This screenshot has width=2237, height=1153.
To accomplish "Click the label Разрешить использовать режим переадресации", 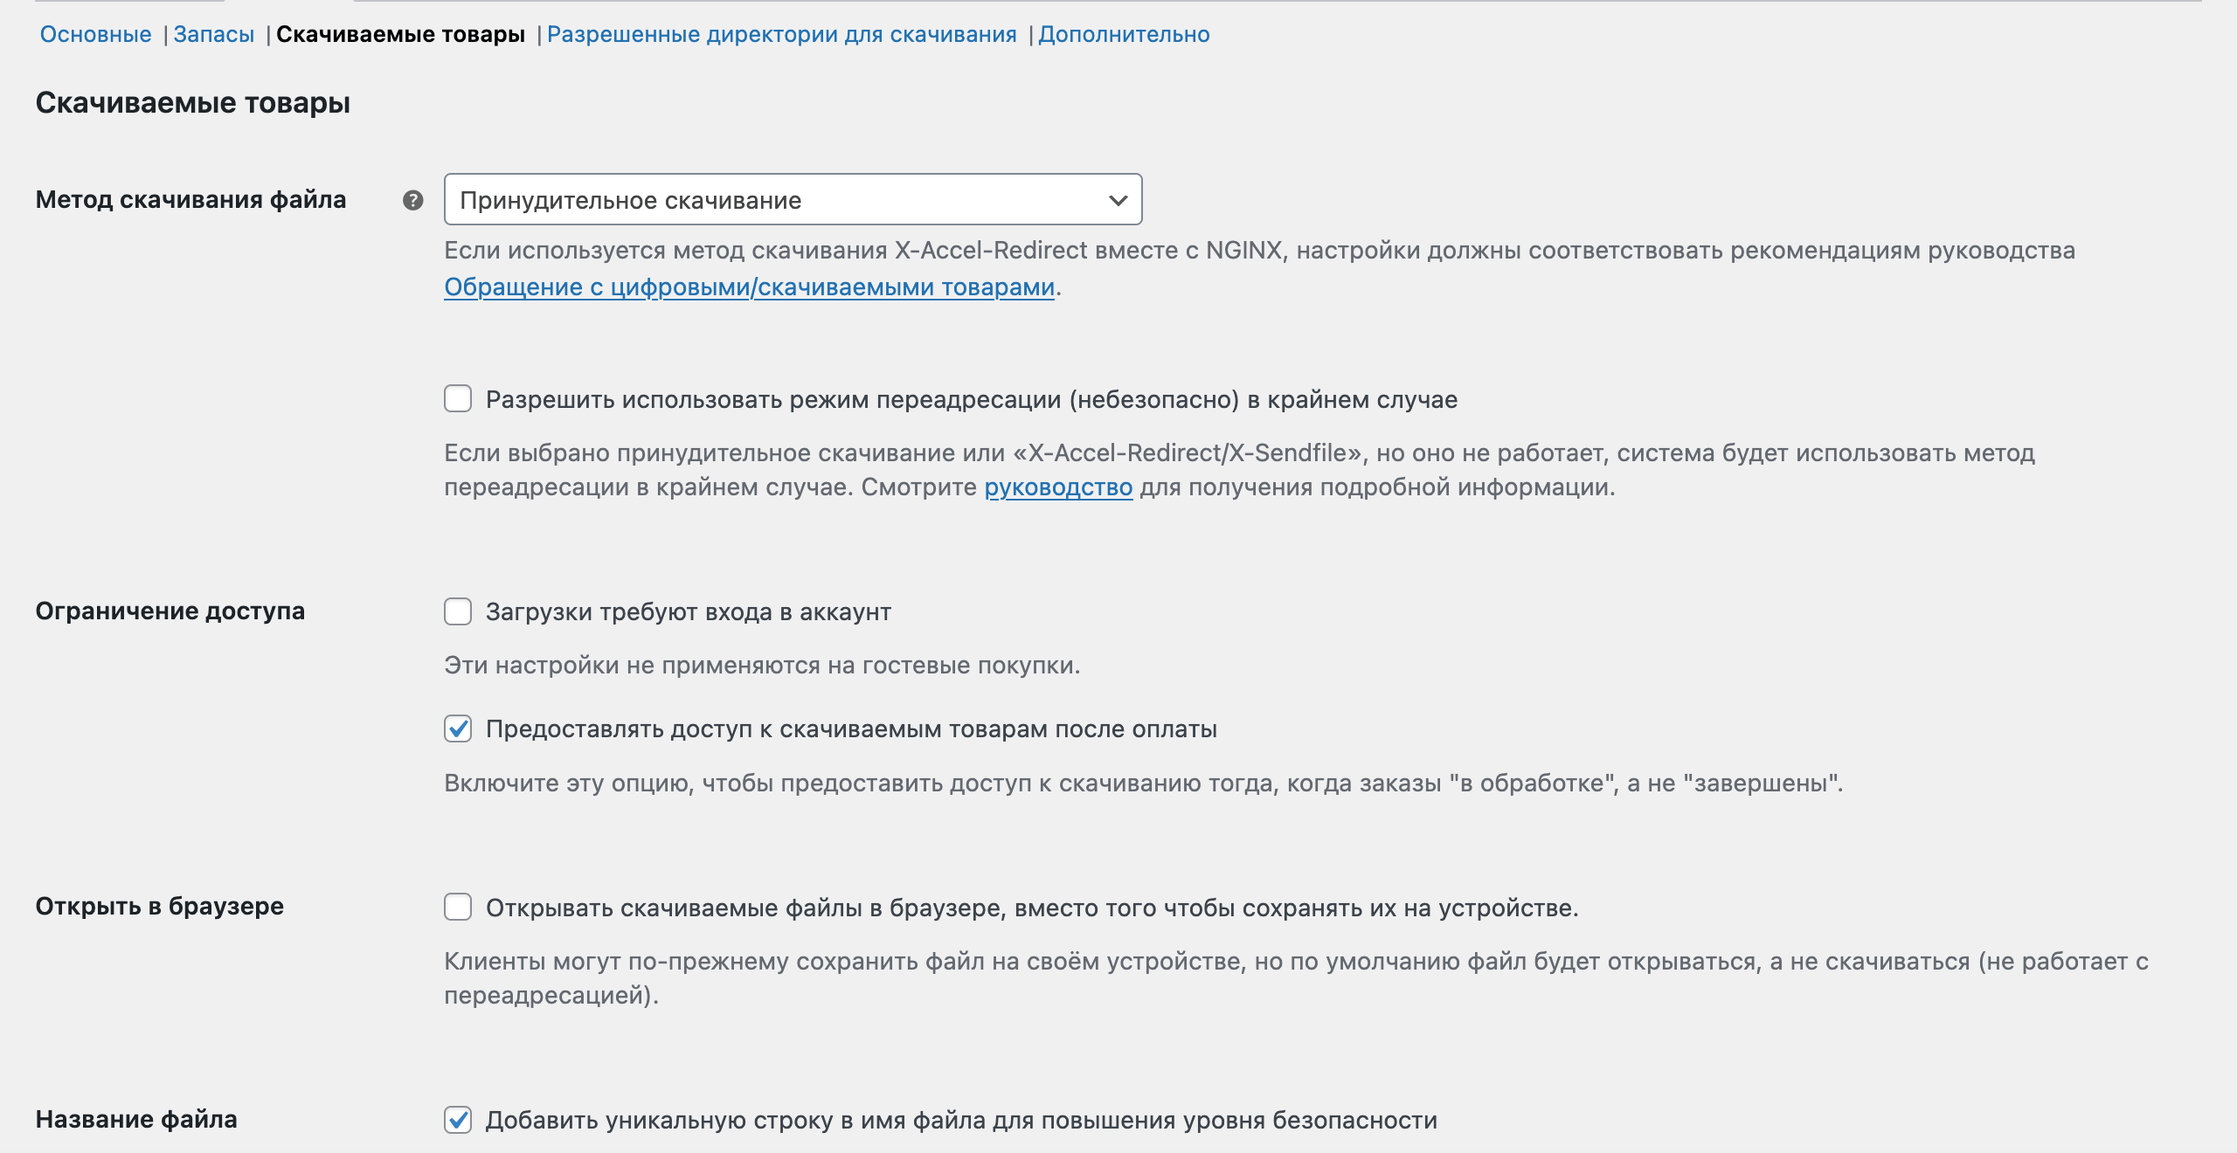I will [971, 399].
